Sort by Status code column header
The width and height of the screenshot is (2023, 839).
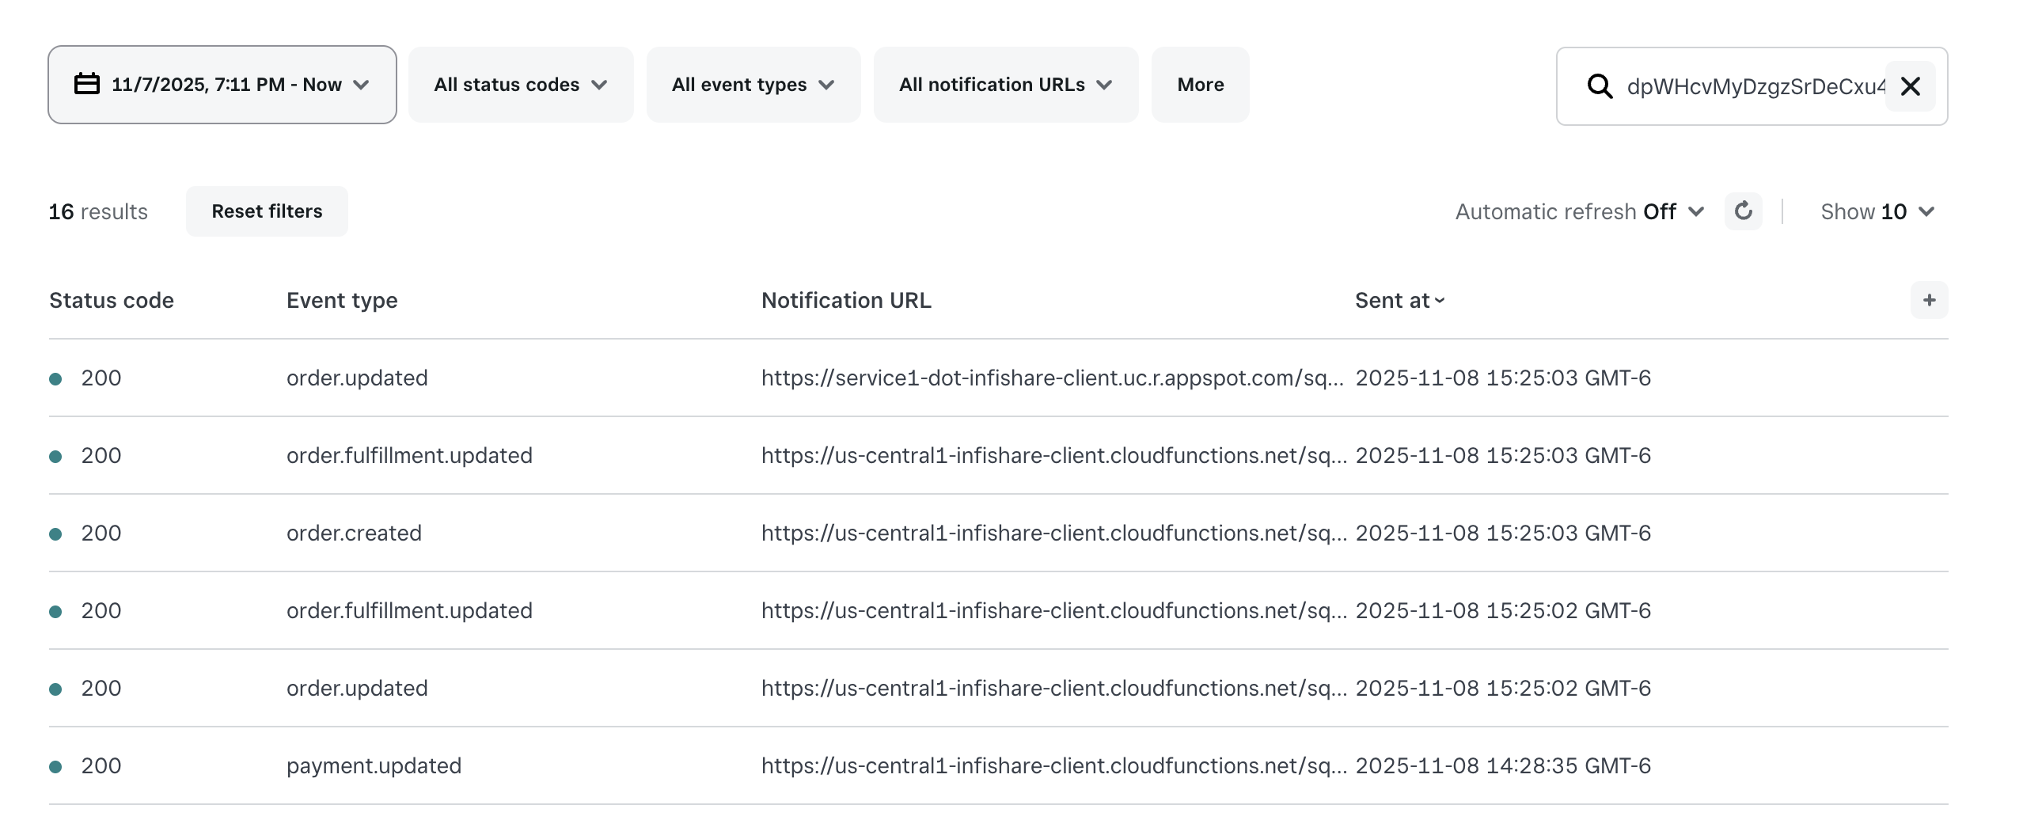click(112, 301)
